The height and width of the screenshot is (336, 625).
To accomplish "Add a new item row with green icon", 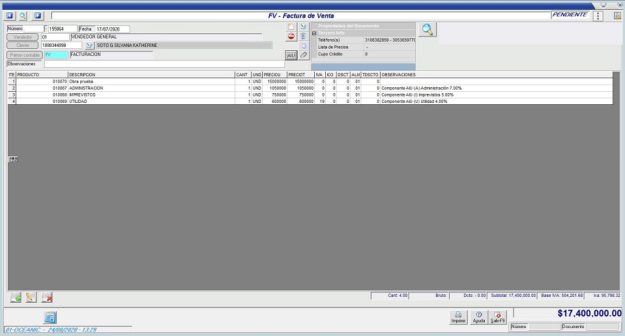I will [x=16, y=298].
